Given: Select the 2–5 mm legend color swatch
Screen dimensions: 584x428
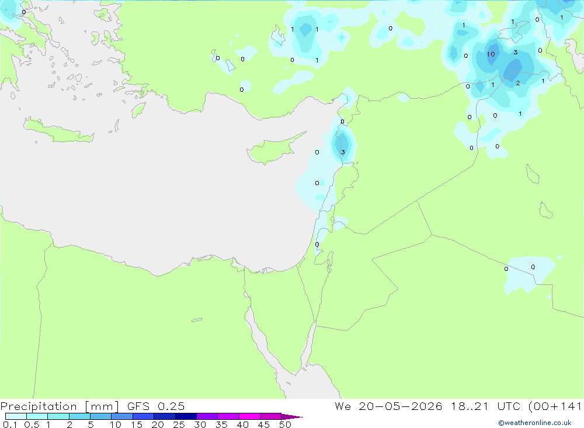Looking at the screenshot, I should pyautogui.click(x=79, y=416).
